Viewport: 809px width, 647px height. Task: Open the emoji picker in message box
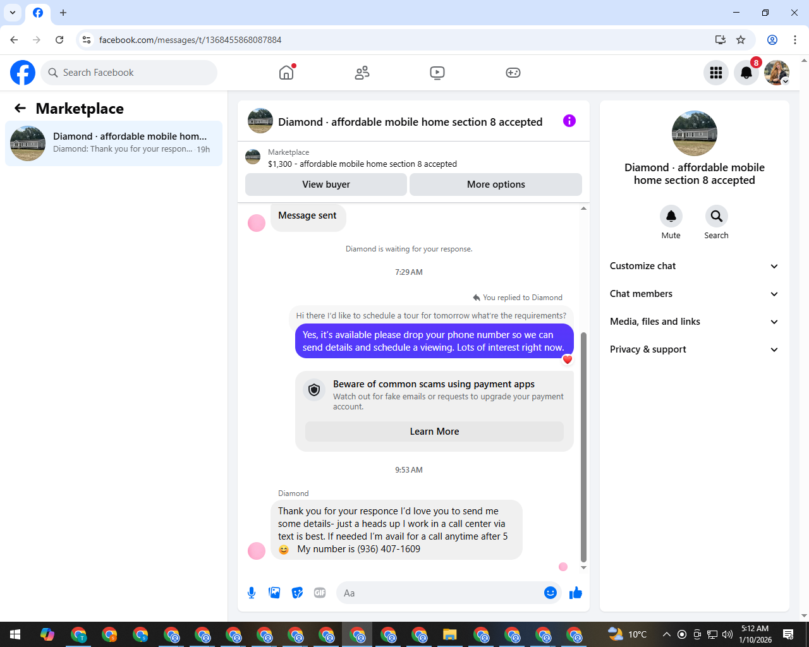click(550, 593)
